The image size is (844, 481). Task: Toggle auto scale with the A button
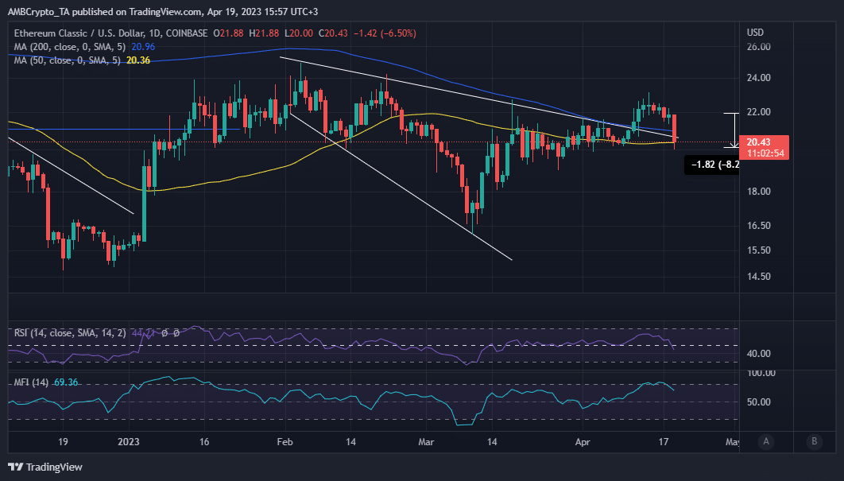[766, 442]
